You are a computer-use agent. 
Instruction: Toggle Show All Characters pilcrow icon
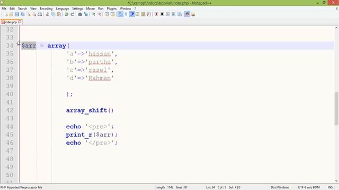pyautogui.click(x=126, y=14)
